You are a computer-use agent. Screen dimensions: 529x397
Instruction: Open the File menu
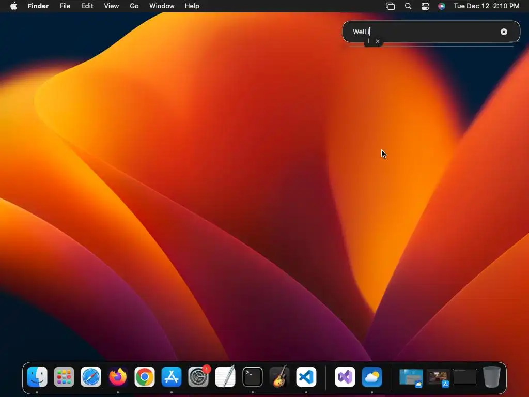pos(65,6)
